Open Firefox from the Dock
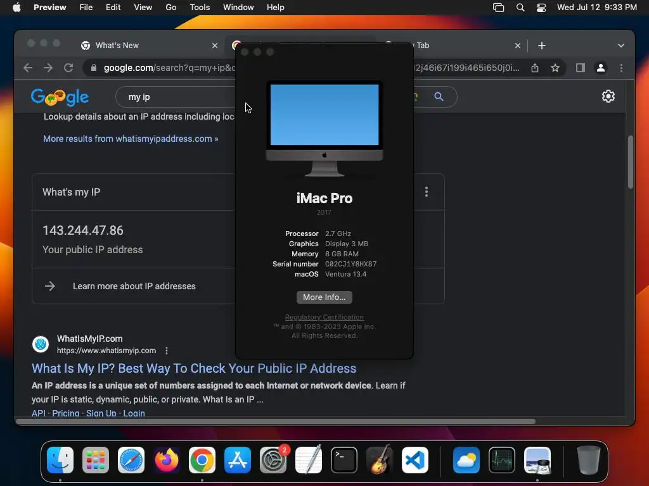 point(167,460)
